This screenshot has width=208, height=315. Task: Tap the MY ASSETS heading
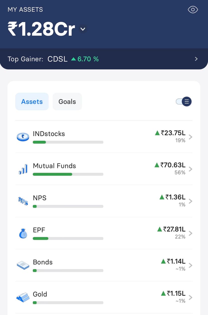25,10
